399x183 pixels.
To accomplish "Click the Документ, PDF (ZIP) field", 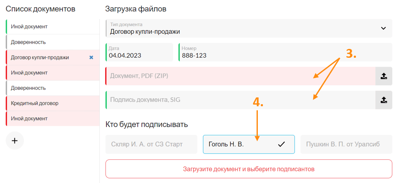I will pyautogui.click(x=240, y=76).
